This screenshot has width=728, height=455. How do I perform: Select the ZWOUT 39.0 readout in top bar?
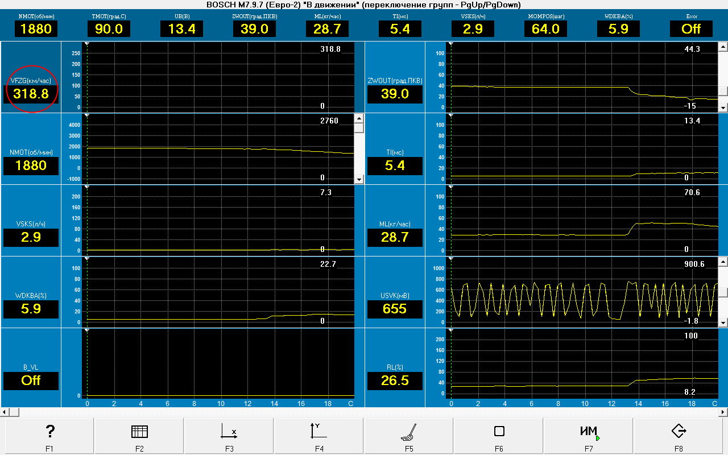point(254,29)
